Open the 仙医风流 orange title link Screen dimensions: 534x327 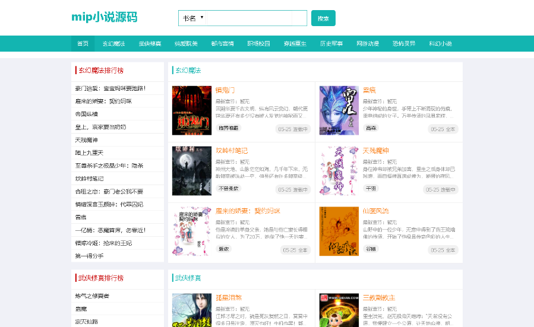(x=375, y=211)
